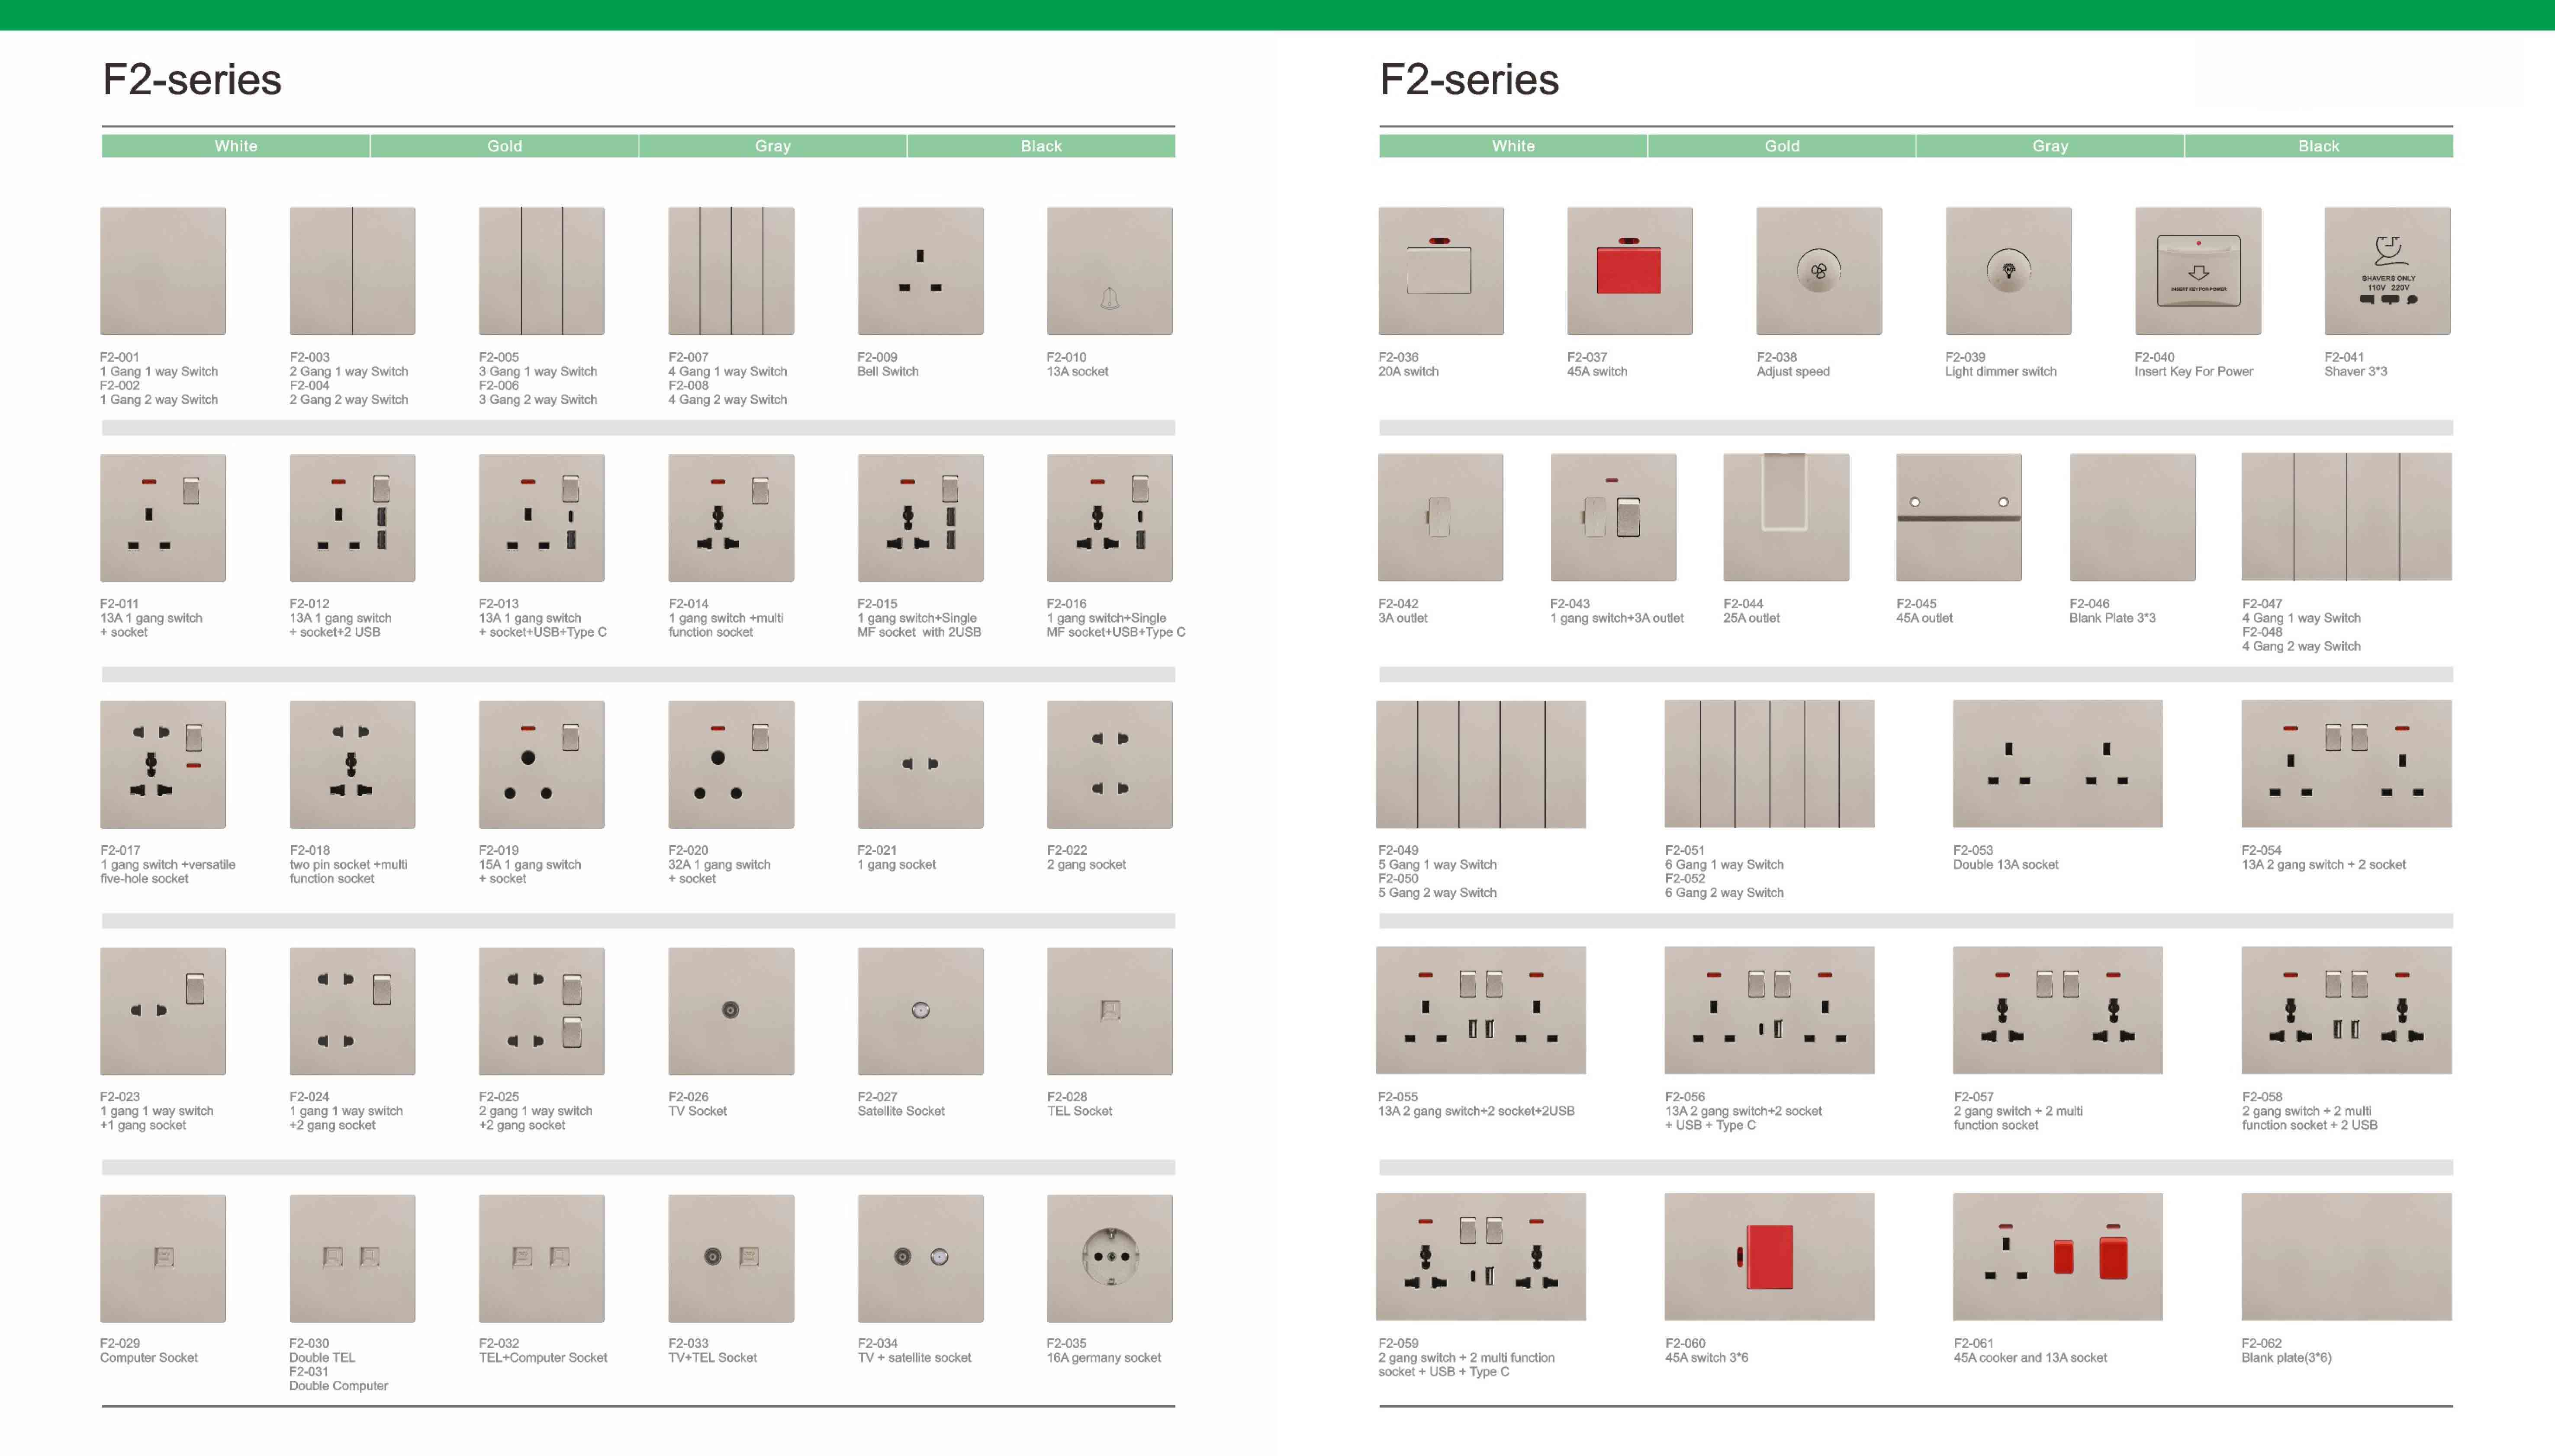This screenshot has width=2555, height=1456.
Task: Select the 'TEL+Computer Socket' label
Action: (x=542, y=1358)
